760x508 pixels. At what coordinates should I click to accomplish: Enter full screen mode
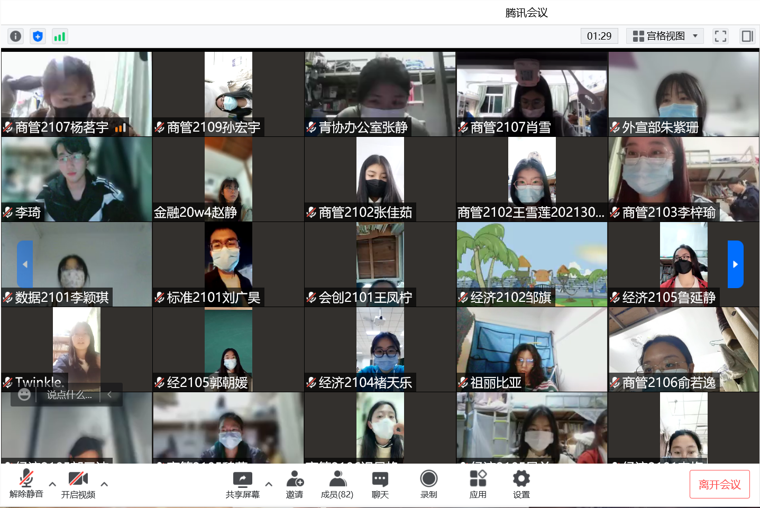click(720, 36)
